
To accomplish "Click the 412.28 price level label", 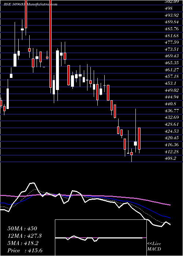I will 172,151.
